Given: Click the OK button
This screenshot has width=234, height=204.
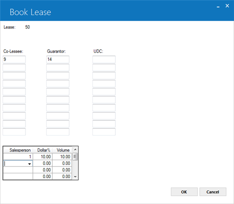Looking at the screenshot, I should [184, 192].
